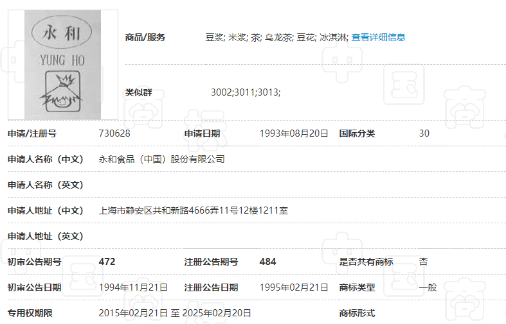The image size is (506, 324).
Task: Select registration announcement issue 484
Action: [x=267, y=262]
